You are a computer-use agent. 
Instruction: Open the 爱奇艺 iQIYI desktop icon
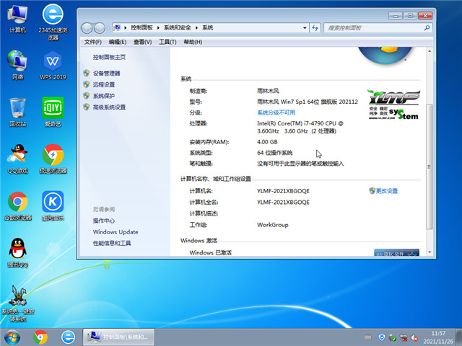pos(53,112)
